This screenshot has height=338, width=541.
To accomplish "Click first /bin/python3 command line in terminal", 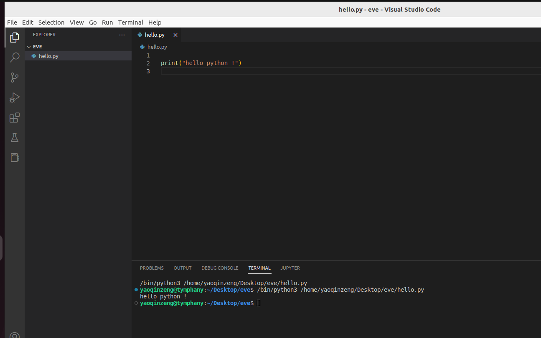I will pyautogui.click(x=224, y=283).
